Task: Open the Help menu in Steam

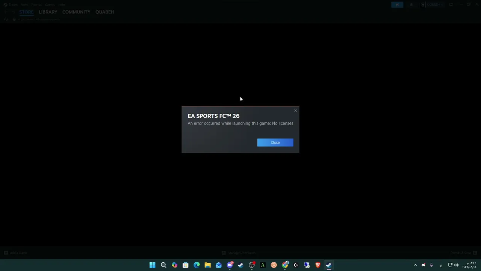Action: point(62,5)
